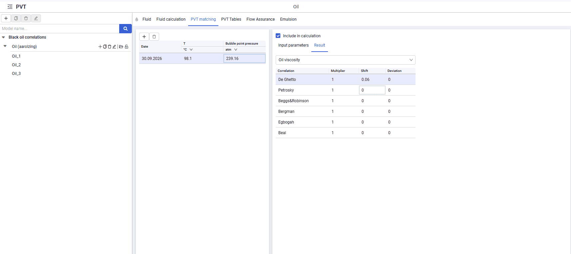The image size is (571, 254).
Task: Add a new model from the top toolbar
Action: 6,18
